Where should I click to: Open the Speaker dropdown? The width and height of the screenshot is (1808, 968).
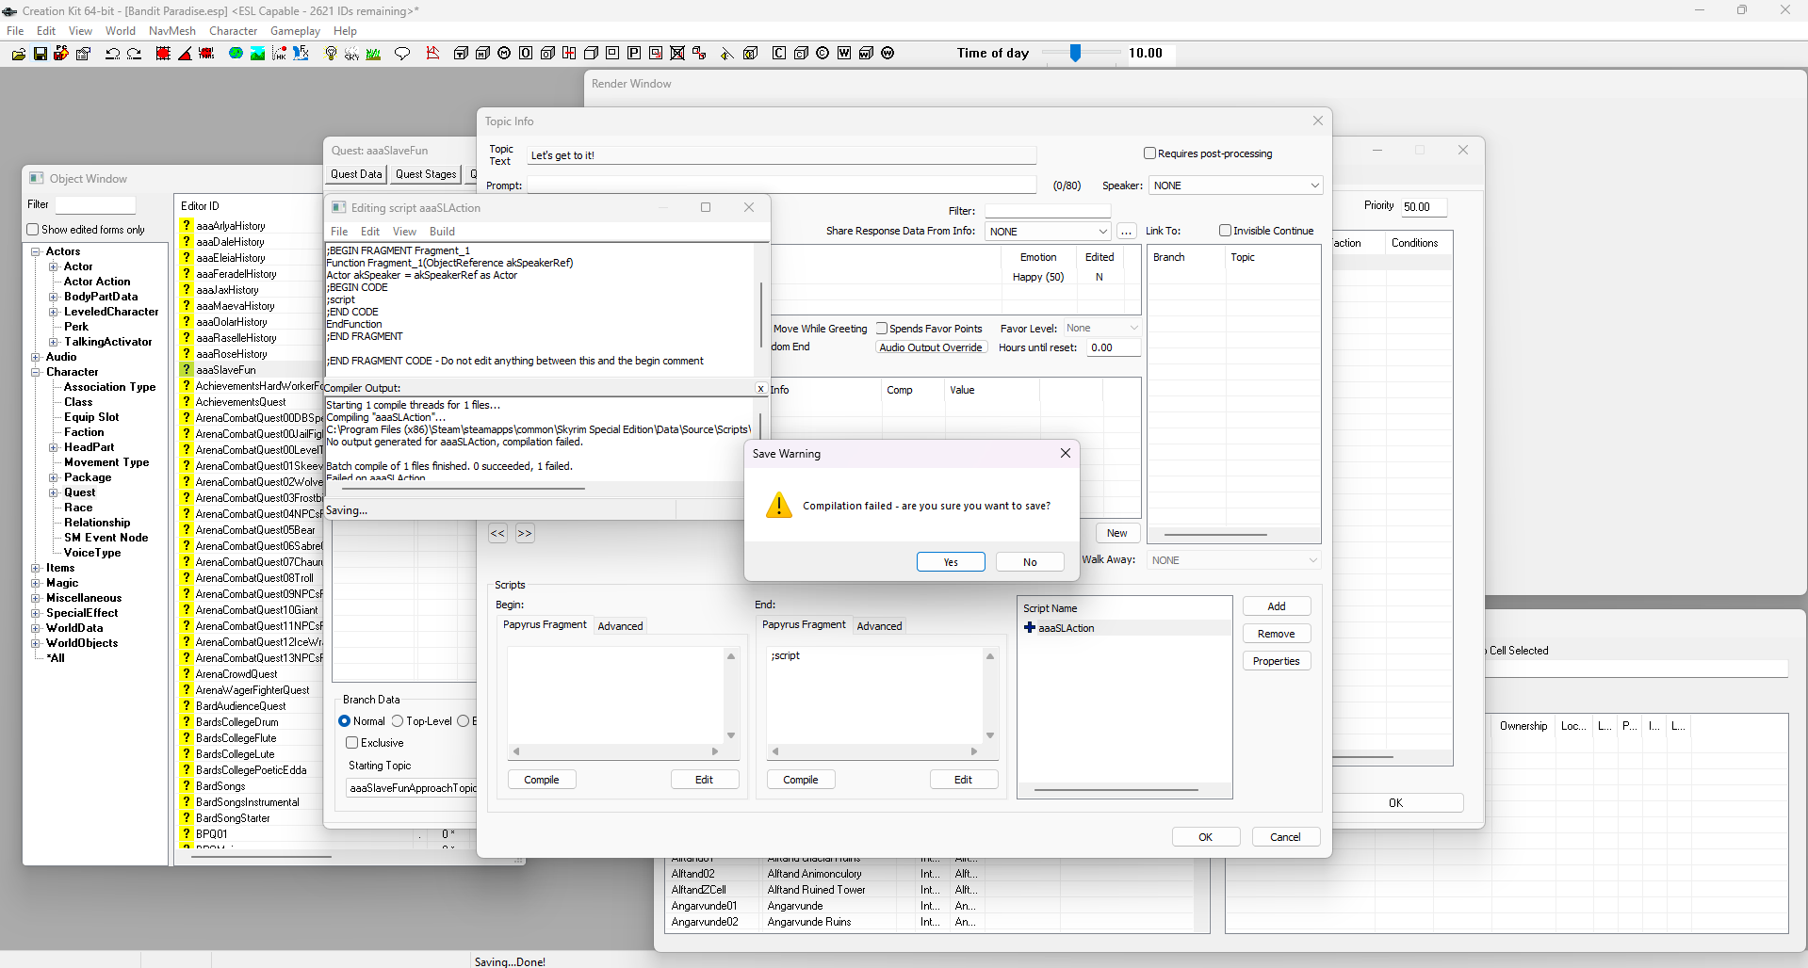tap(1314, 186)
